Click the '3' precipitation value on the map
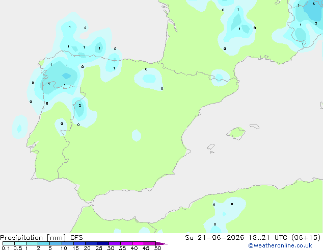This screenshot has width=323, height=250. pos(313,4)
